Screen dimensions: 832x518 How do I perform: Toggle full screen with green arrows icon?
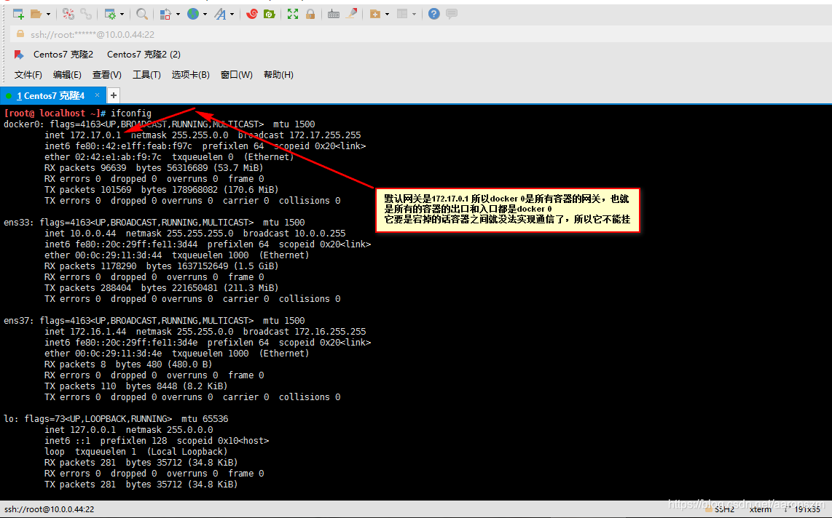pyautogui.click(x=293, y=15)
